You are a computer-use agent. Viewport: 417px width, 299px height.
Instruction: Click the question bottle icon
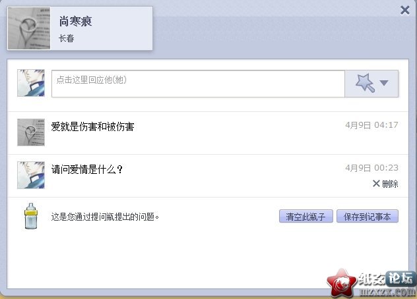[31, 216]
